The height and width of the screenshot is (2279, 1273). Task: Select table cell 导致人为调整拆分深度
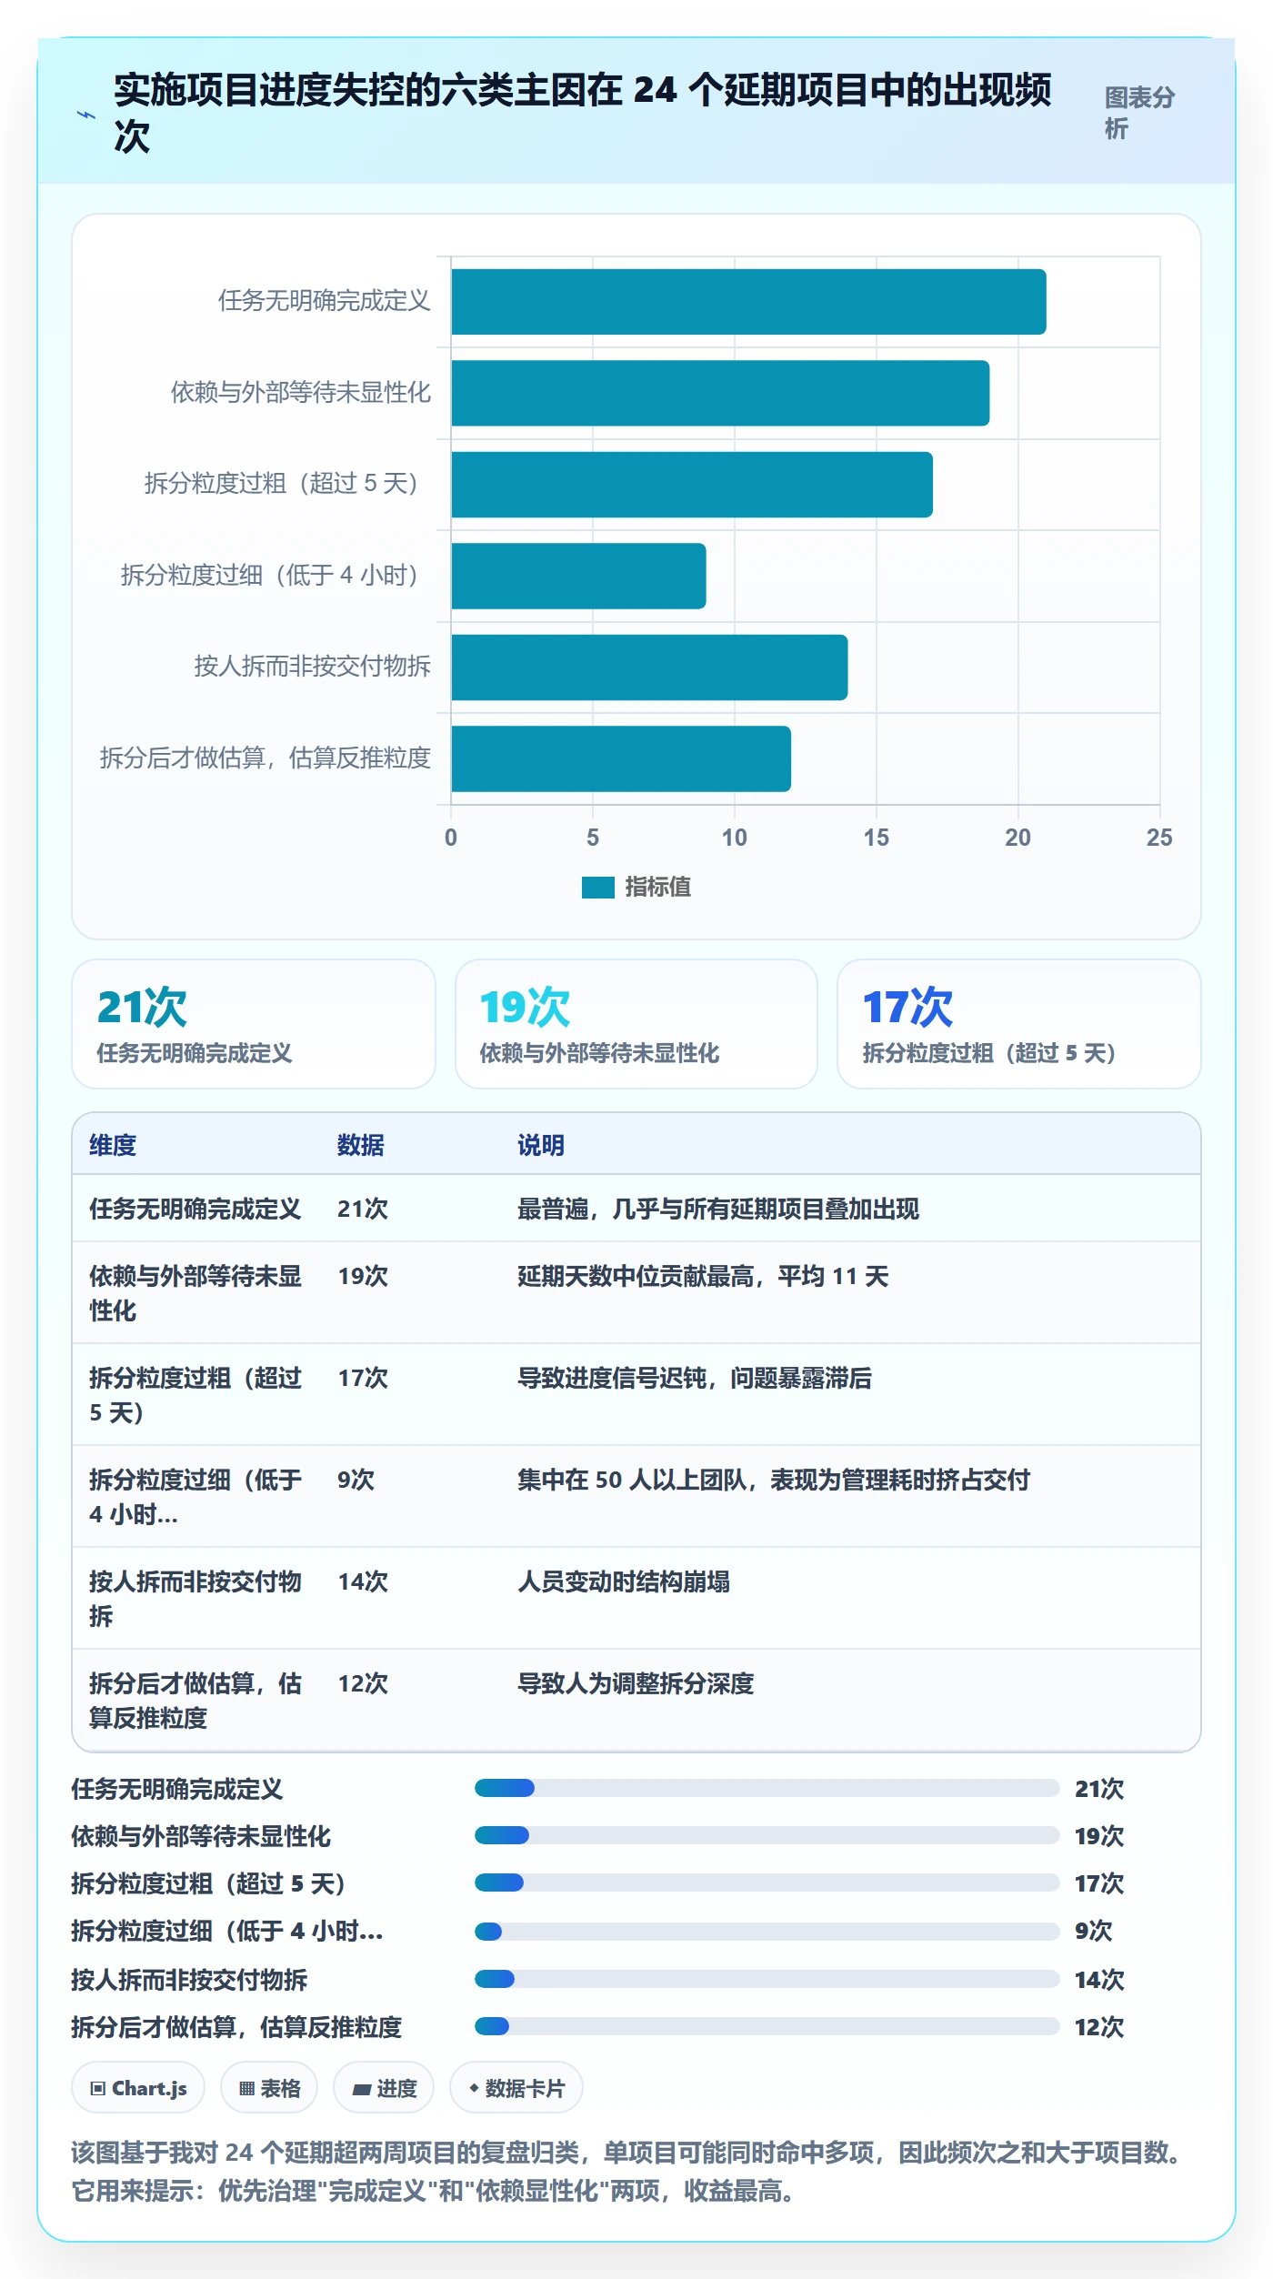coord(636,1683)
